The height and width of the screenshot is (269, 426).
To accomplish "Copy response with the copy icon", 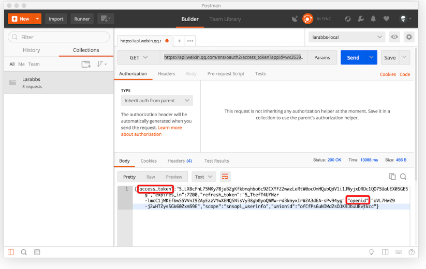I will point(392,177).
